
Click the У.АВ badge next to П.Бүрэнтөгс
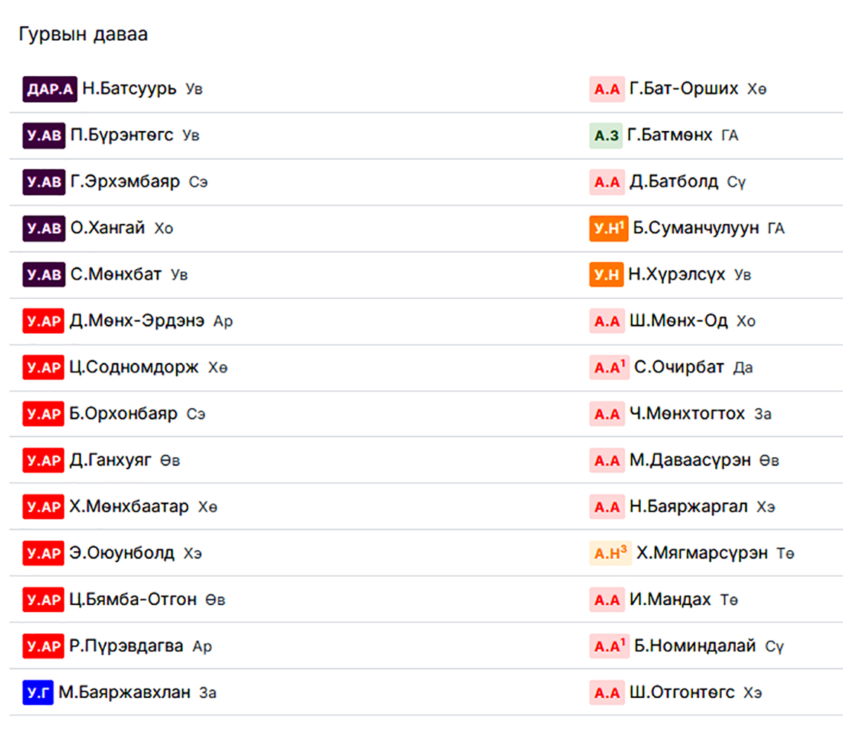tap(44, 135)
